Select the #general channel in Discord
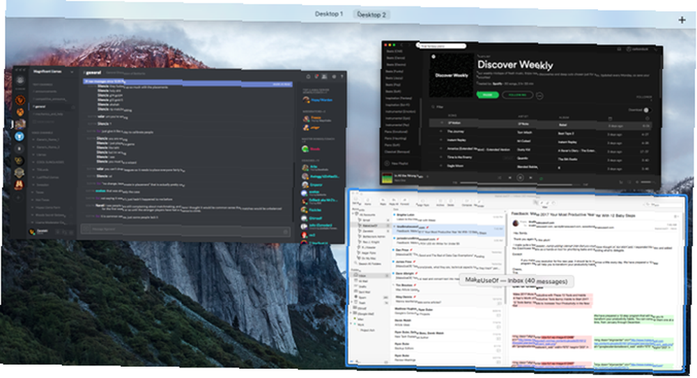697x378 pixels. 52,107
